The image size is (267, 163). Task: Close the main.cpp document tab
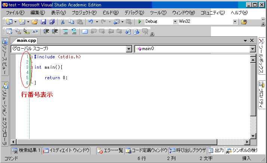(252, 40)
